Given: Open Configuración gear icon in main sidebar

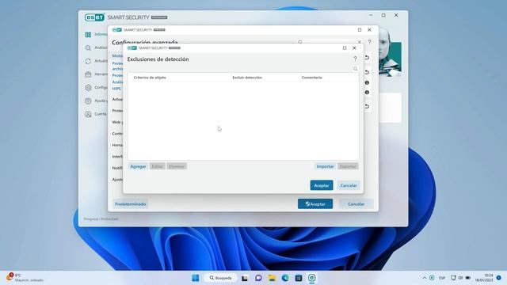Looking at the screenshot, I should (88, 88).
